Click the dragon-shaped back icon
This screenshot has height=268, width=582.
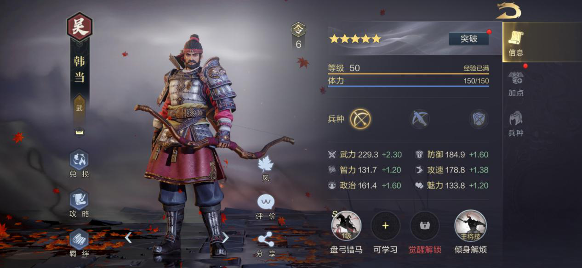pyautogui.click(x=508, y=11)
